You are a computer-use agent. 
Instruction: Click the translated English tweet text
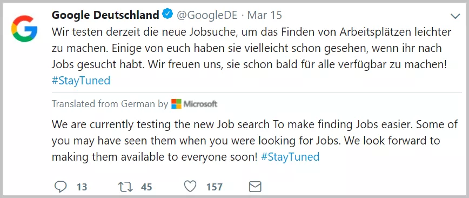coord(254,141)
